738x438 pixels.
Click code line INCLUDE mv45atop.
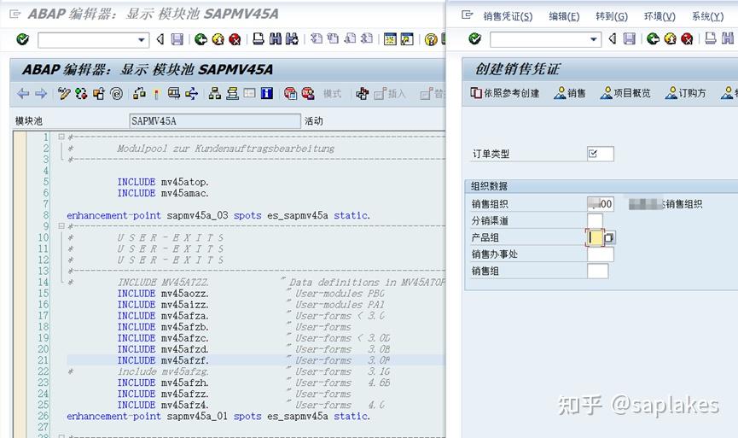click(x=163, y=182)
